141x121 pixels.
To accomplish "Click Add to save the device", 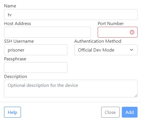I will 130,112.
